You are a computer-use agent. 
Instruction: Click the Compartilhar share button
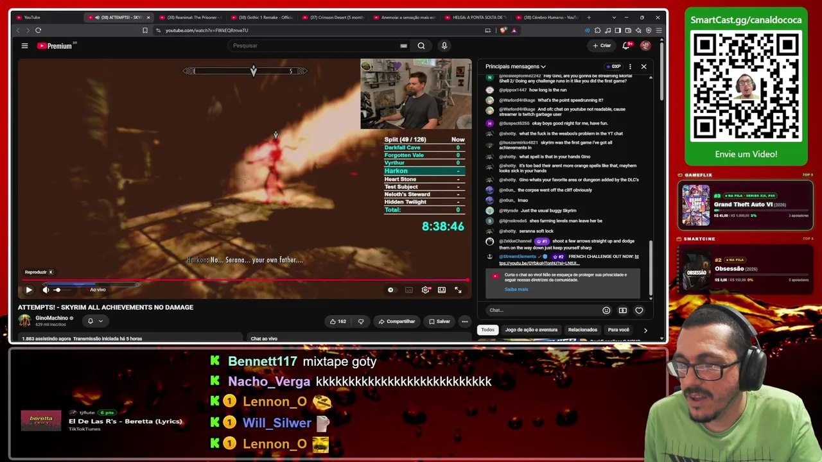[x=397, y=321]
